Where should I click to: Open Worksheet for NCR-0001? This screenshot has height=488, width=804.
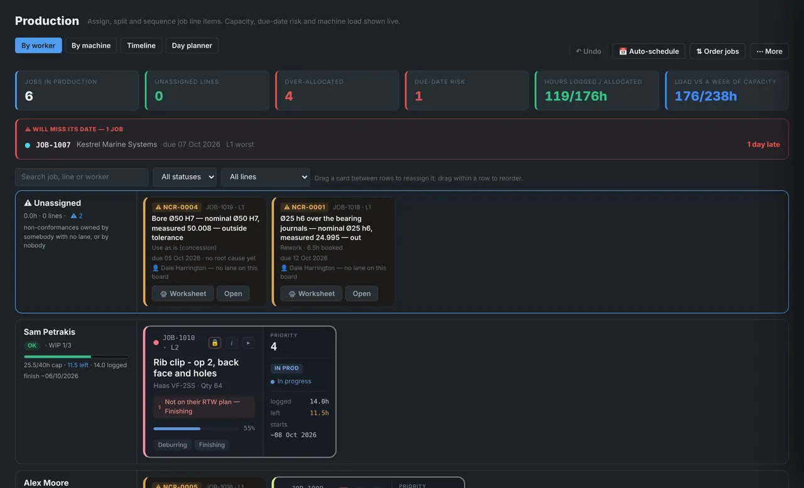[312, 294]
